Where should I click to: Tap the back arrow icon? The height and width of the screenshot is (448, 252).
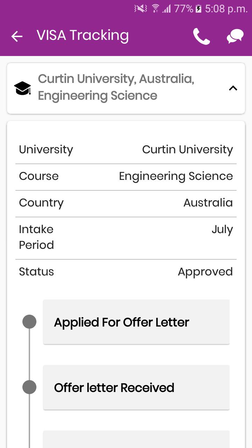click(x=17, y=36)
